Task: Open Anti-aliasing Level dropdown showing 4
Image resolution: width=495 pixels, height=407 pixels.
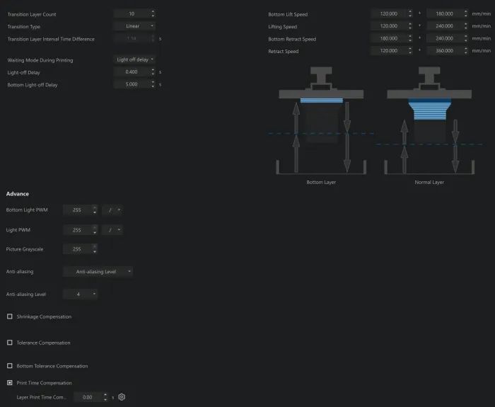Action: [x=81, y=294]
